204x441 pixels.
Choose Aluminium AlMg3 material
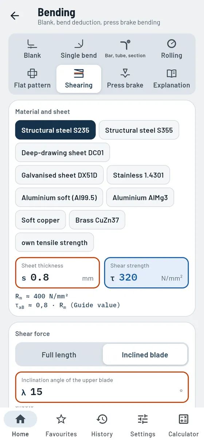(x=140, y=198)
